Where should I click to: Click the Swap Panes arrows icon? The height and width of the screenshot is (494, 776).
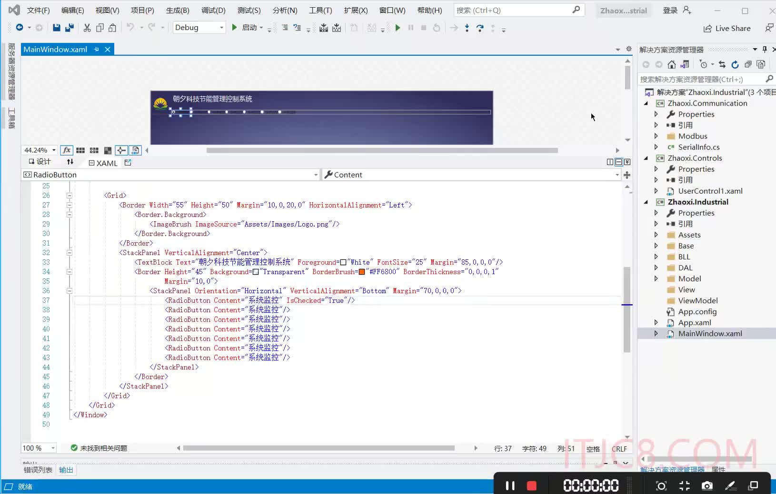pyautogui.click(x=70, y=162)
